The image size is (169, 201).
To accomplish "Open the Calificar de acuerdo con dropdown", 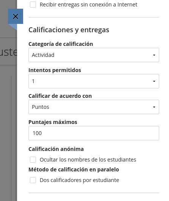I will click(x=94, y=107).
